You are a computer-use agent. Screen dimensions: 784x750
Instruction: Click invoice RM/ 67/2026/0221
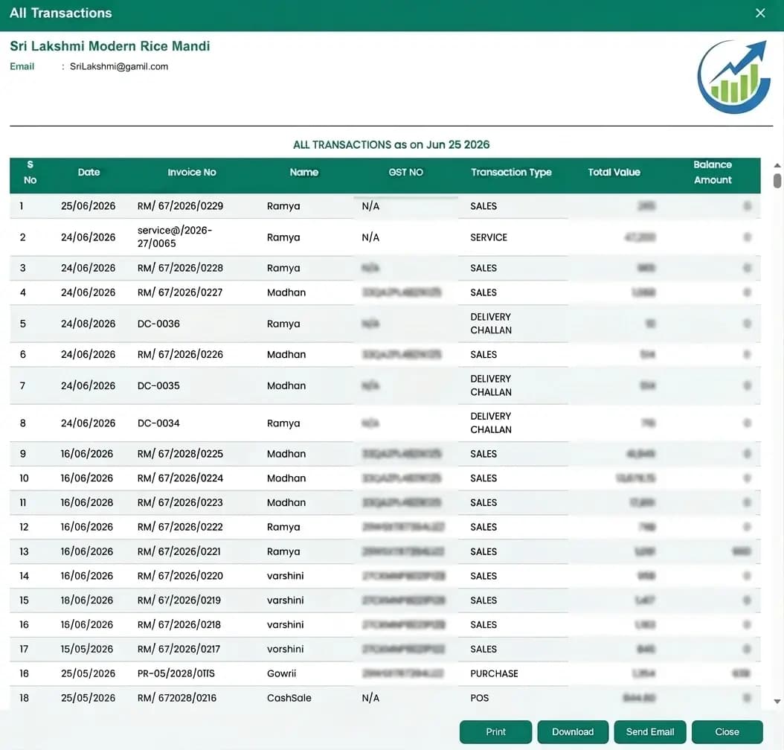(179, 551)
